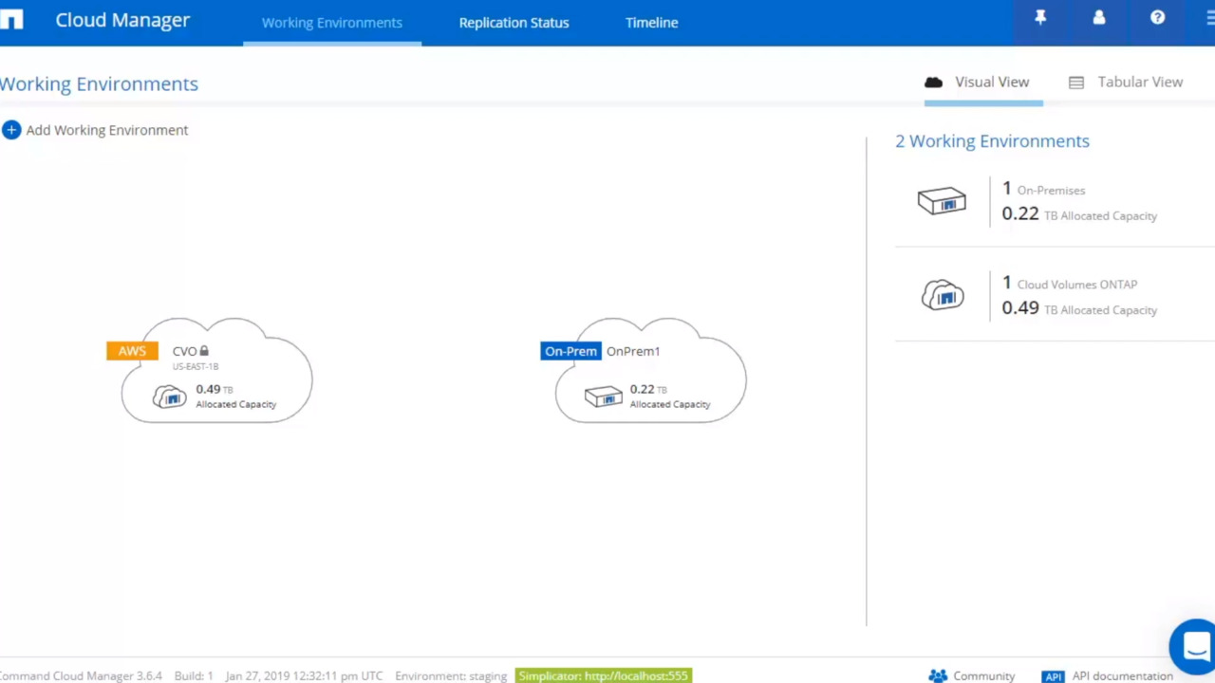The height and width of the screenshot is (683, 1215).
Task: Open the Community link
Action: [x=972, y=675]
